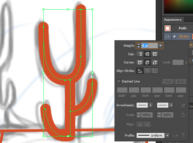Click the third dash field
This screenshot has height=143, width=193.
[x=169, y=90]
